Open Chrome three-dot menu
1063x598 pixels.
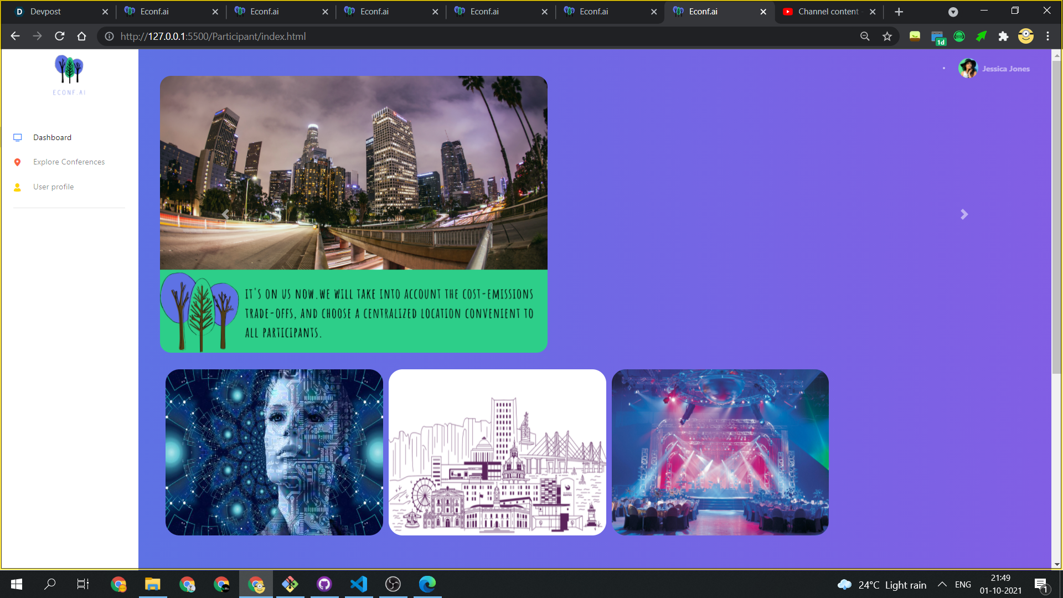[1047, 37]
